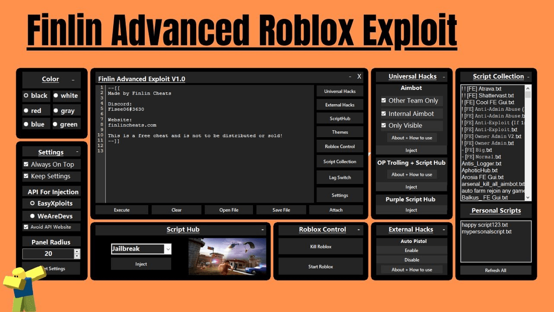Open Aimbot's About + How to use
554x312 pixels.
click(411, 138)
